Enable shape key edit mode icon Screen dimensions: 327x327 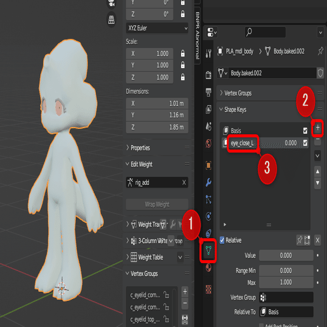[307, 240]
